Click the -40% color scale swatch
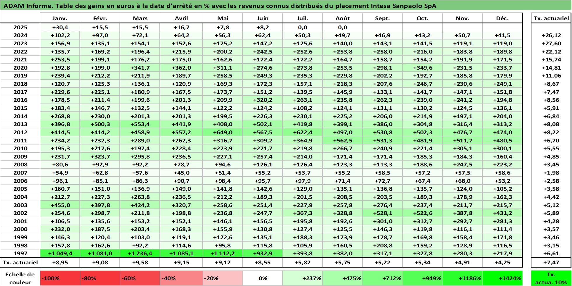The height and width of the screenshot is (286, 572). point(181,278)
